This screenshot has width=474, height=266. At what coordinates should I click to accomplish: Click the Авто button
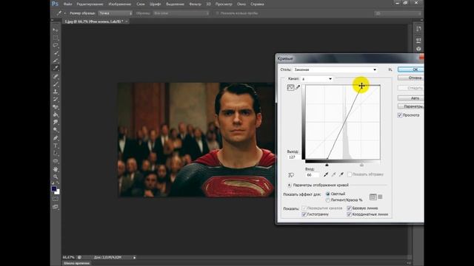coord(410,98)
